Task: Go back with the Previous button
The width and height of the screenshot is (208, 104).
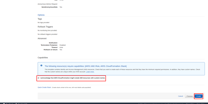Action: coord(190,96)
